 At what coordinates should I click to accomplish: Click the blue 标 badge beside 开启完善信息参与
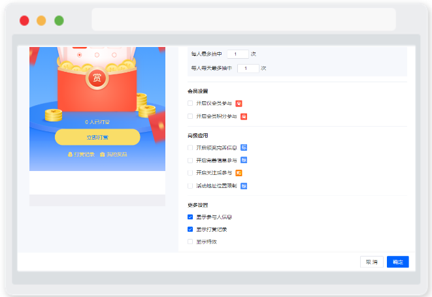tap(244, 160)
